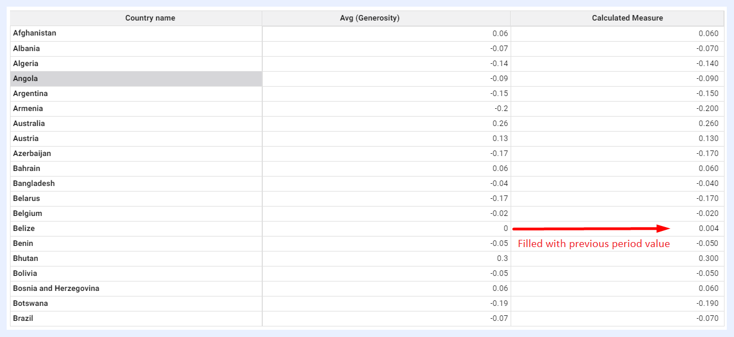Choose Benin in the country list
Screen dimensions: 734x337
(23, 243)
